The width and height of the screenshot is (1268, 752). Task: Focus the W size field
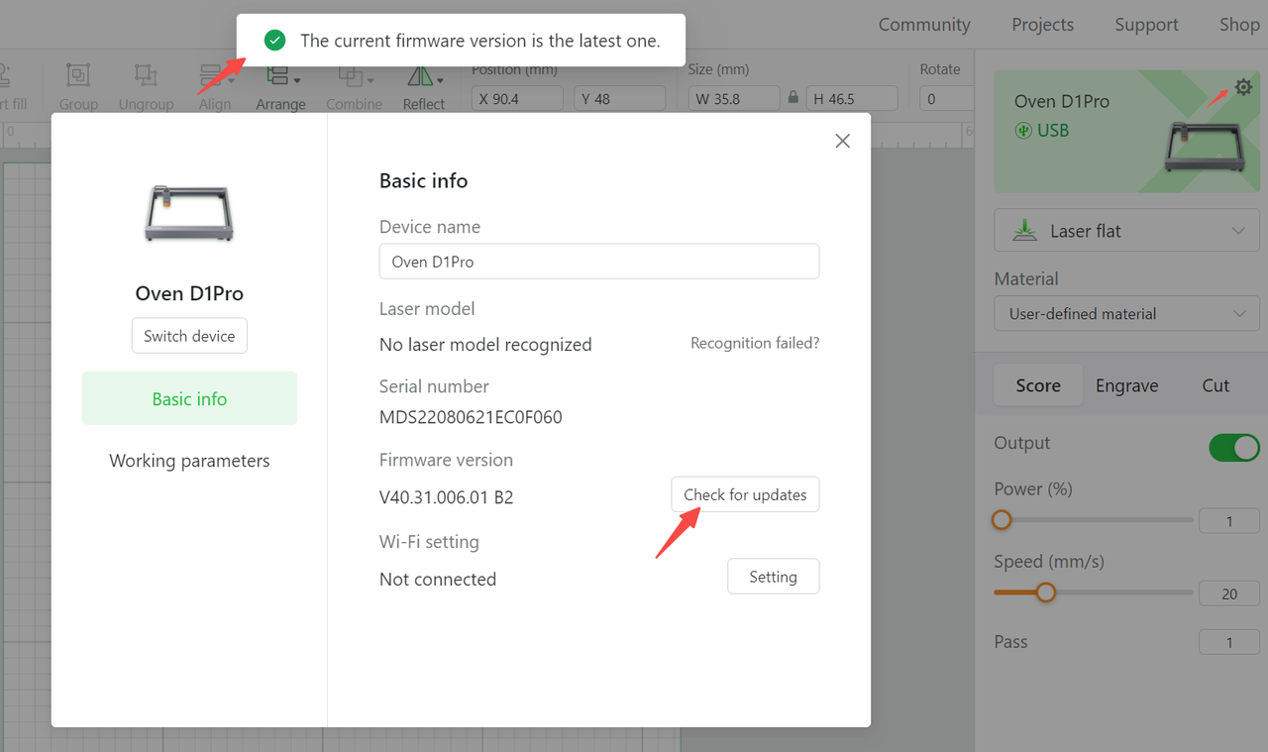point(734,98)
